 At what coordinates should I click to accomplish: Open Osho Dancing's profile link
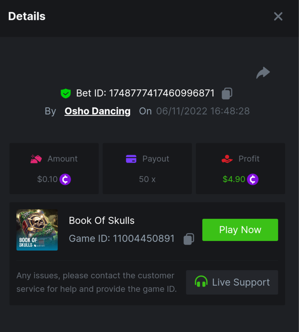click(97, 111)
